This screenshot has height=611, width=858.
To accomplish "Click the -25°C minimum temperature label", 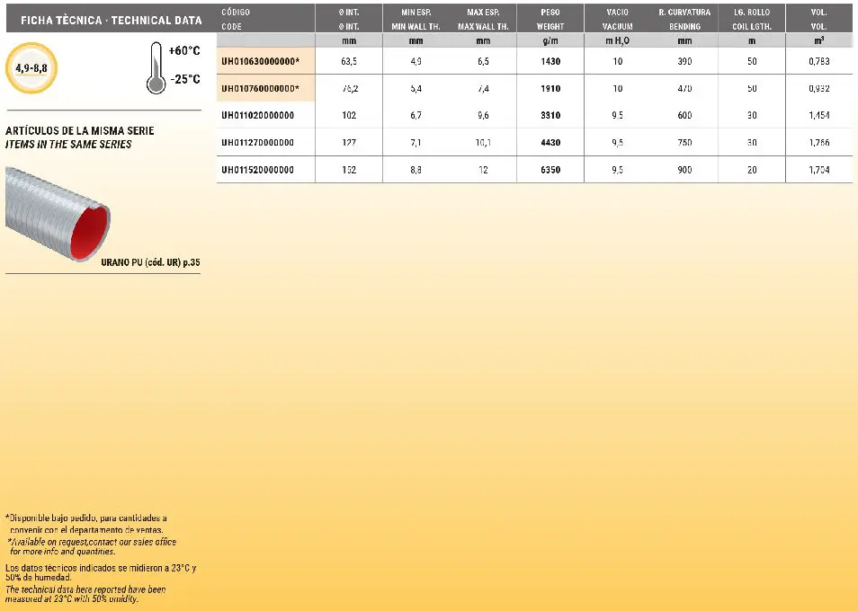I will [x=183, y=79].
